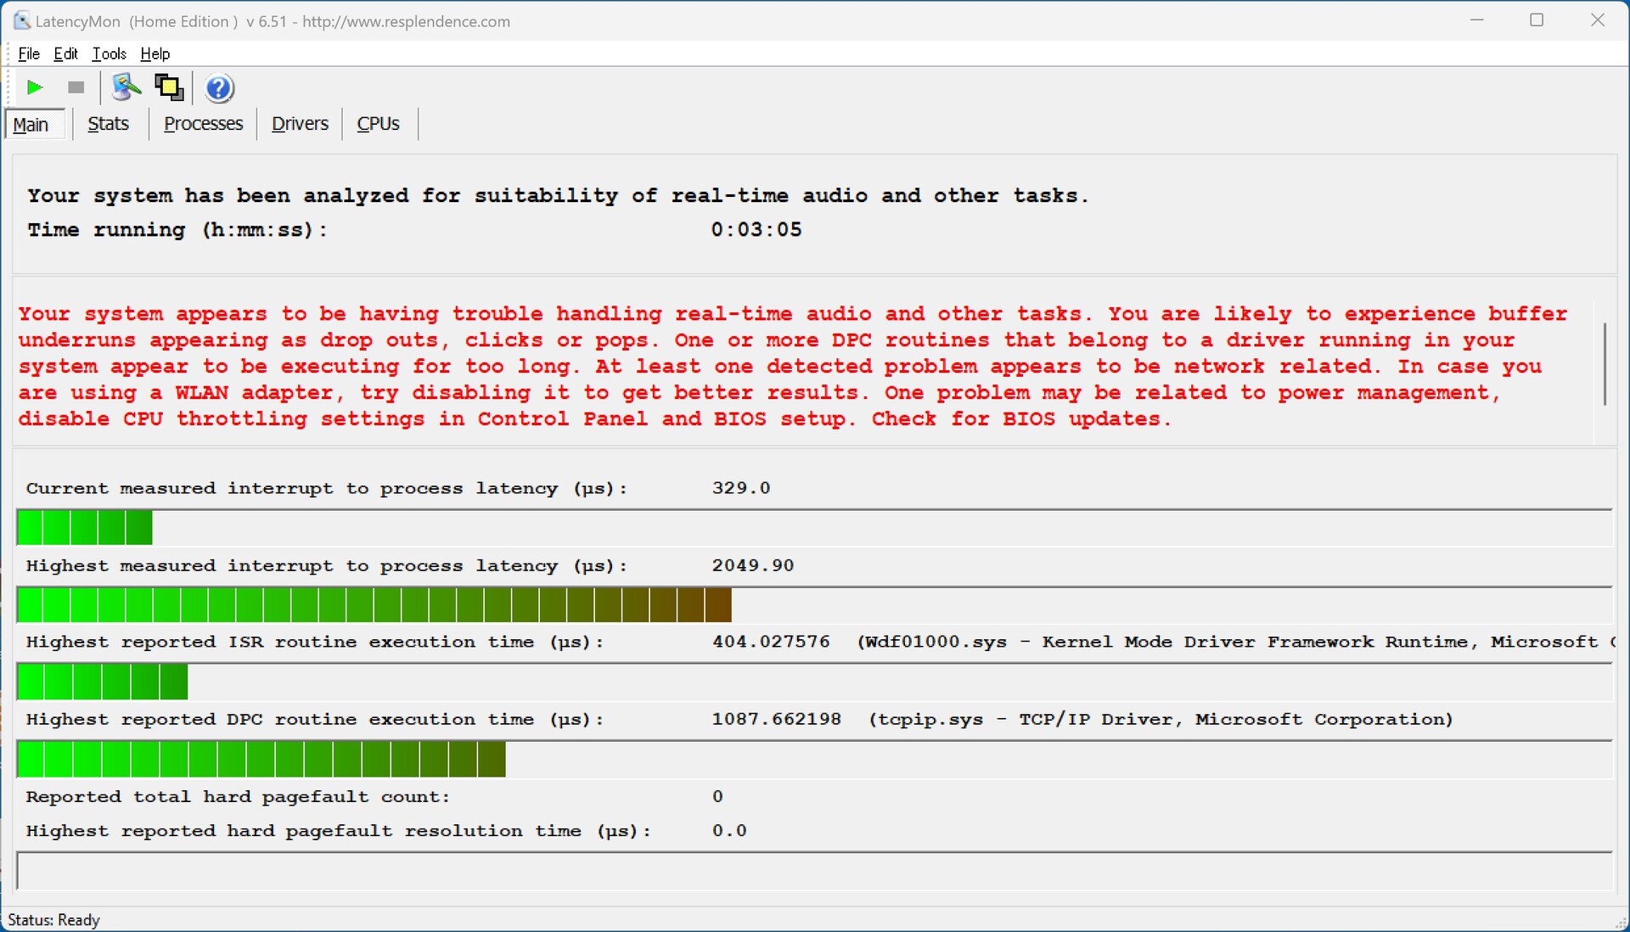
Task: Switch to the Stats tab
Action: pyautogui.click(x=108, y=124)
